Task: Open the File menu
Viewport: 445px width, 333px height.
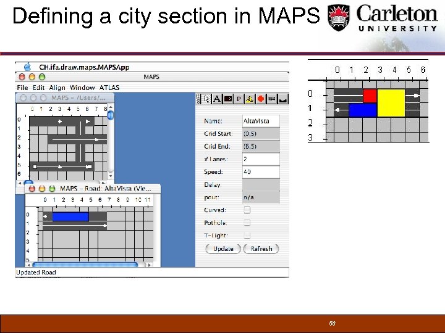Action: pyautogui.click(x=22, y=88)
